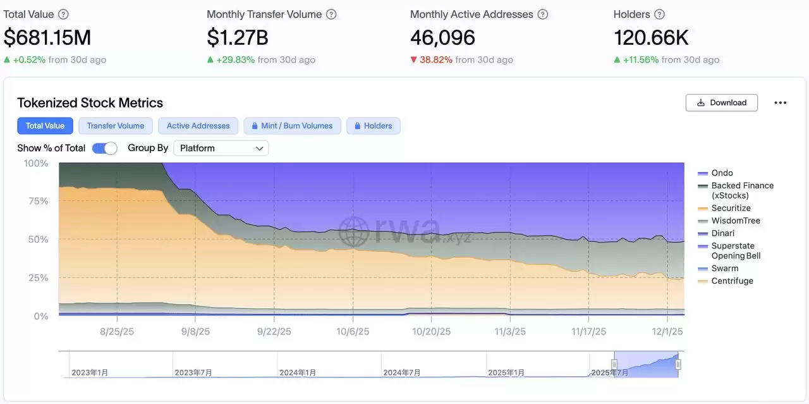Click the Monthly Transfer Volume help icon

[x=331, y=14]
